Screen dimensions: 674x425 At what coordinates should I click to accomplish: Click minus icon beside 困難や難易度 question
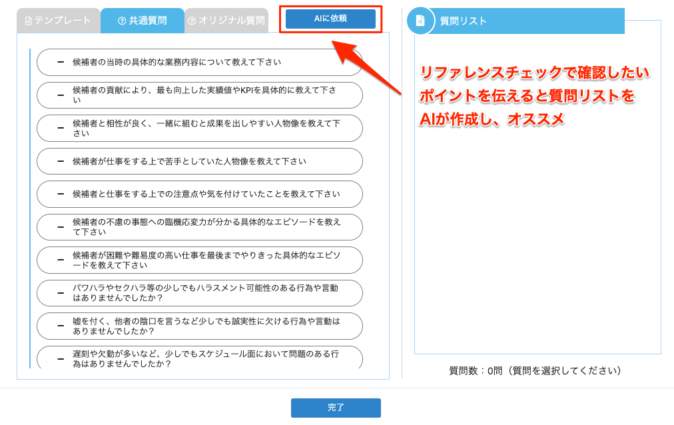click(x=61, y=260)
